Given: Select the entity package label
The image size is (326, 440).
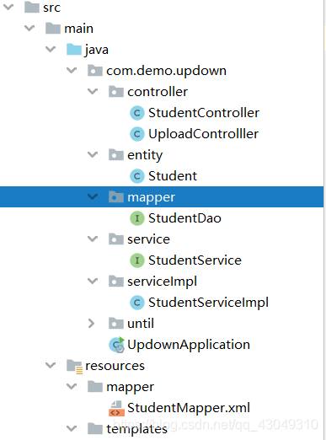Looking at the screenshot, I should point(145,155).
